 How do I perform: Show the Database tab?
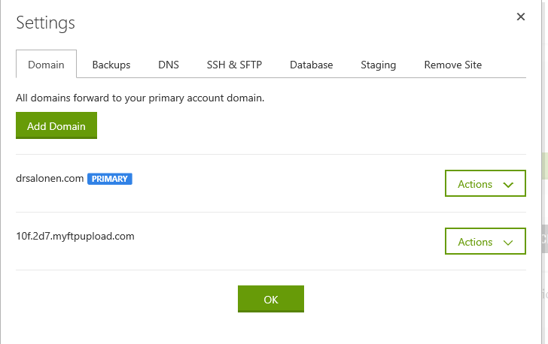[x=311, y=65]
